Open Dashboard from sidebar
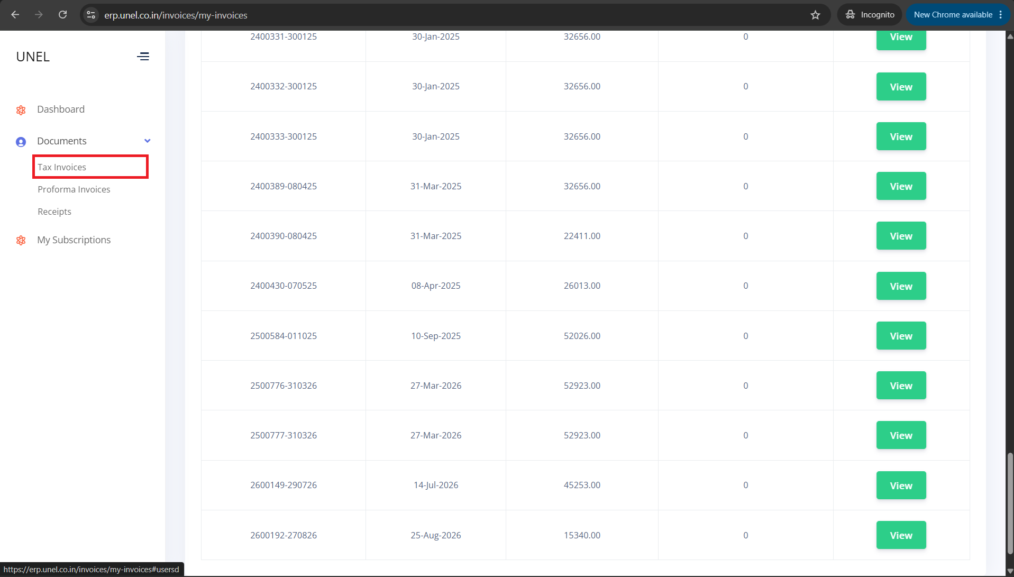1014x577 pixels. 61,109
